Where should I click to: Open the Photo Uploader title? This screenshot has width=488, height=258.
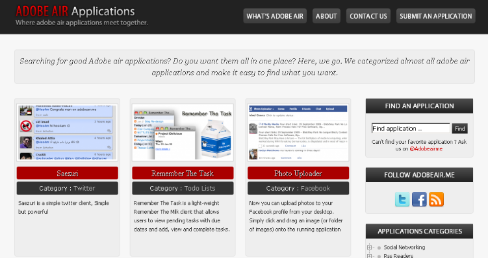pyautogui.click(x=298, y=173)
